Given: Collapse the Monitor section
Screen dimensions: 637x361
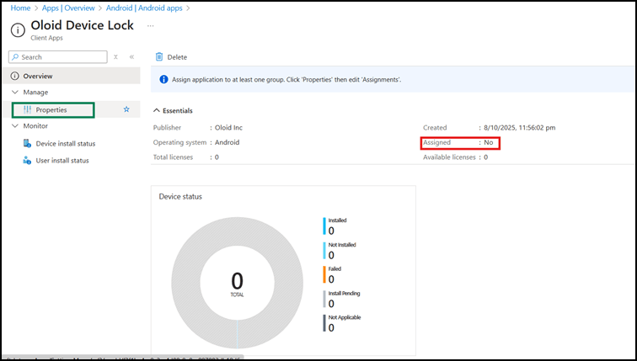Looking at the screenshot, I should [15, 125].
